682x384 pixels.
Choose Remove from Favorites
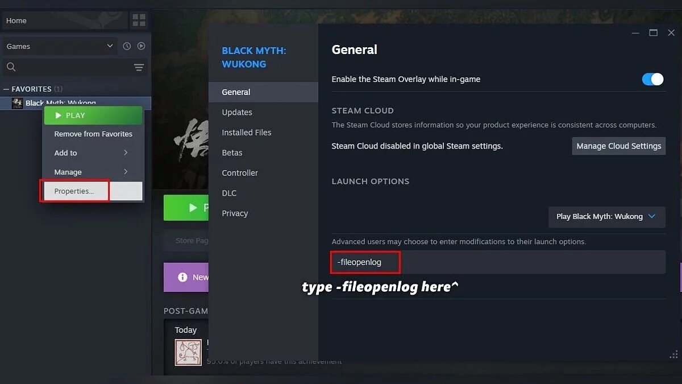pyautogui.click(x=93, y=134)
